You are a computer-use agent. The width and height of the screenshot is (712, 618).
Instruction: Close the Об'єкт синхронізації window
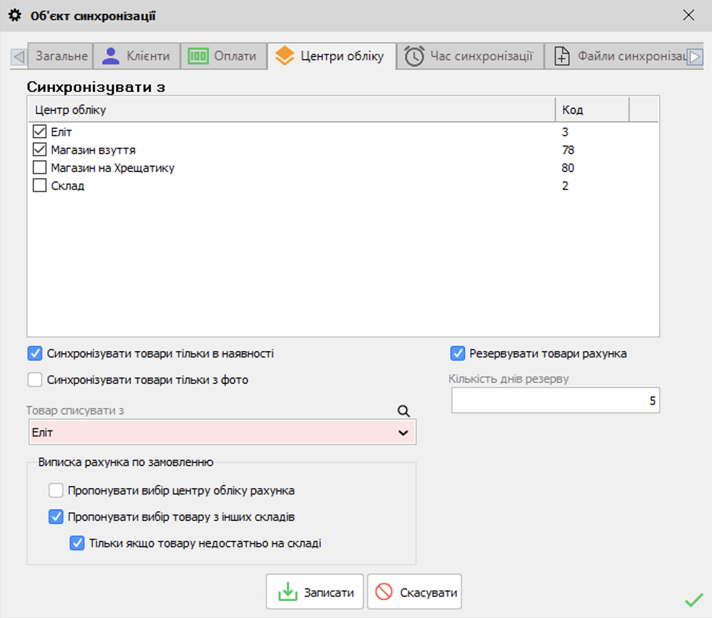click(688, 15)
